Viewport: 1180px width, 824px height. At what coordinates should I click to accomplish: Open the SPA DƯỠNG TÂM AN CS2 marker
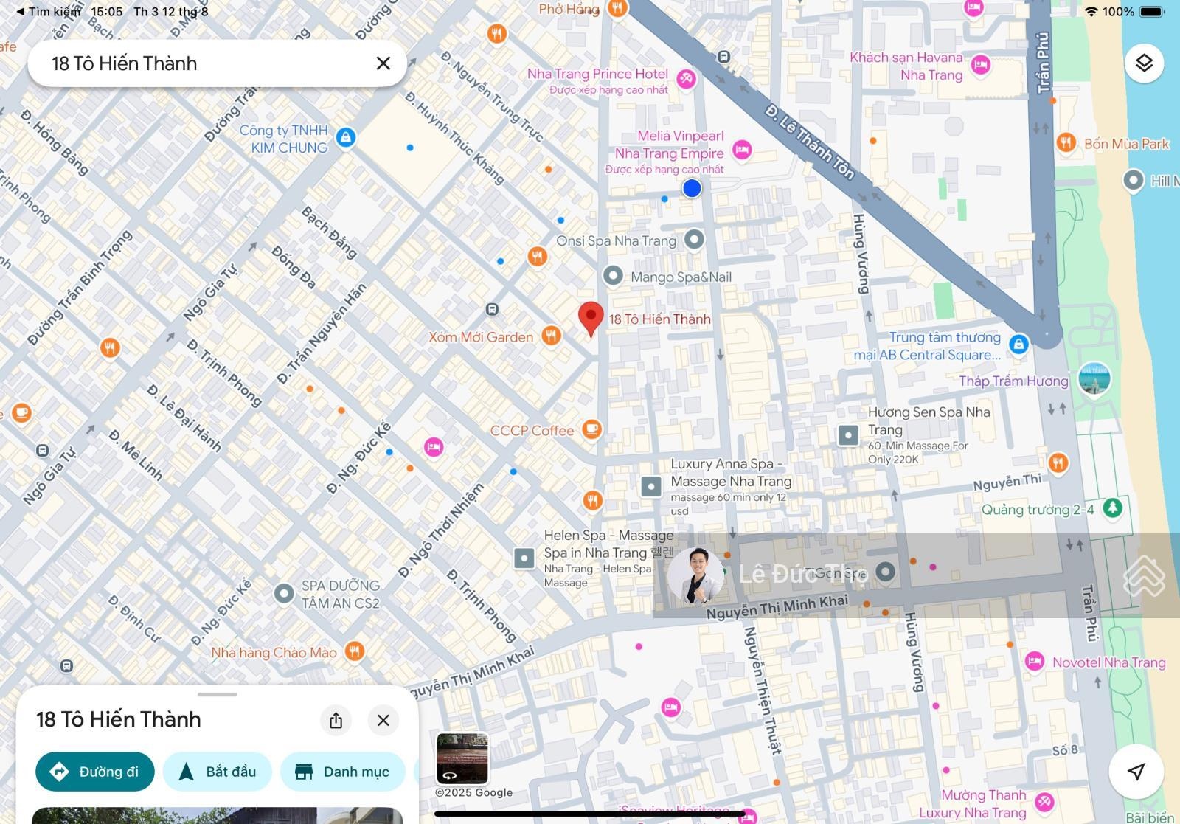click(x=284, y=593)
